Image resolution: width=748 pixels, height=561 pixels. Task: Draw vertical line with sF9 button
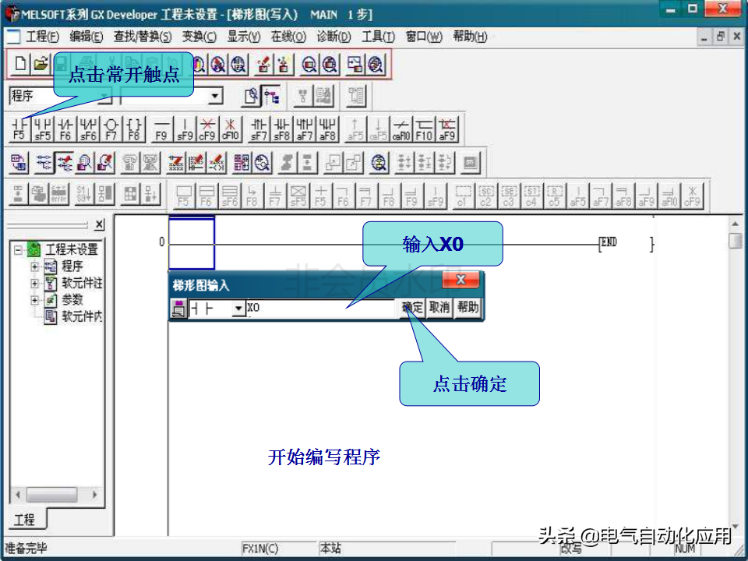tap(185, 129)
